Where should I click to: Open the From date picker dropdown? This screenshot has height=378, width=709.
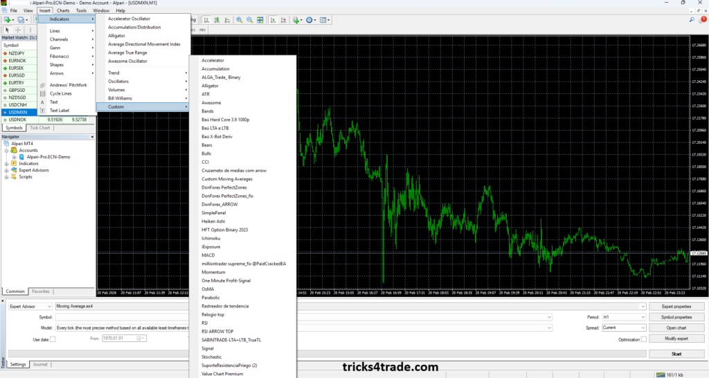(143, 339)
